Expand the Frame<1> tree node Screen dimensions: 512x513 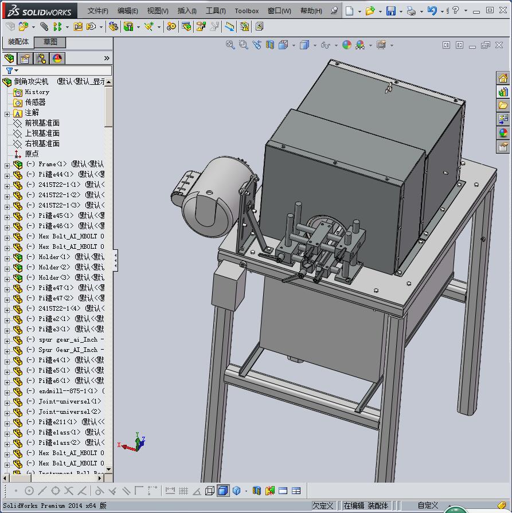click(x=7, y=166)
